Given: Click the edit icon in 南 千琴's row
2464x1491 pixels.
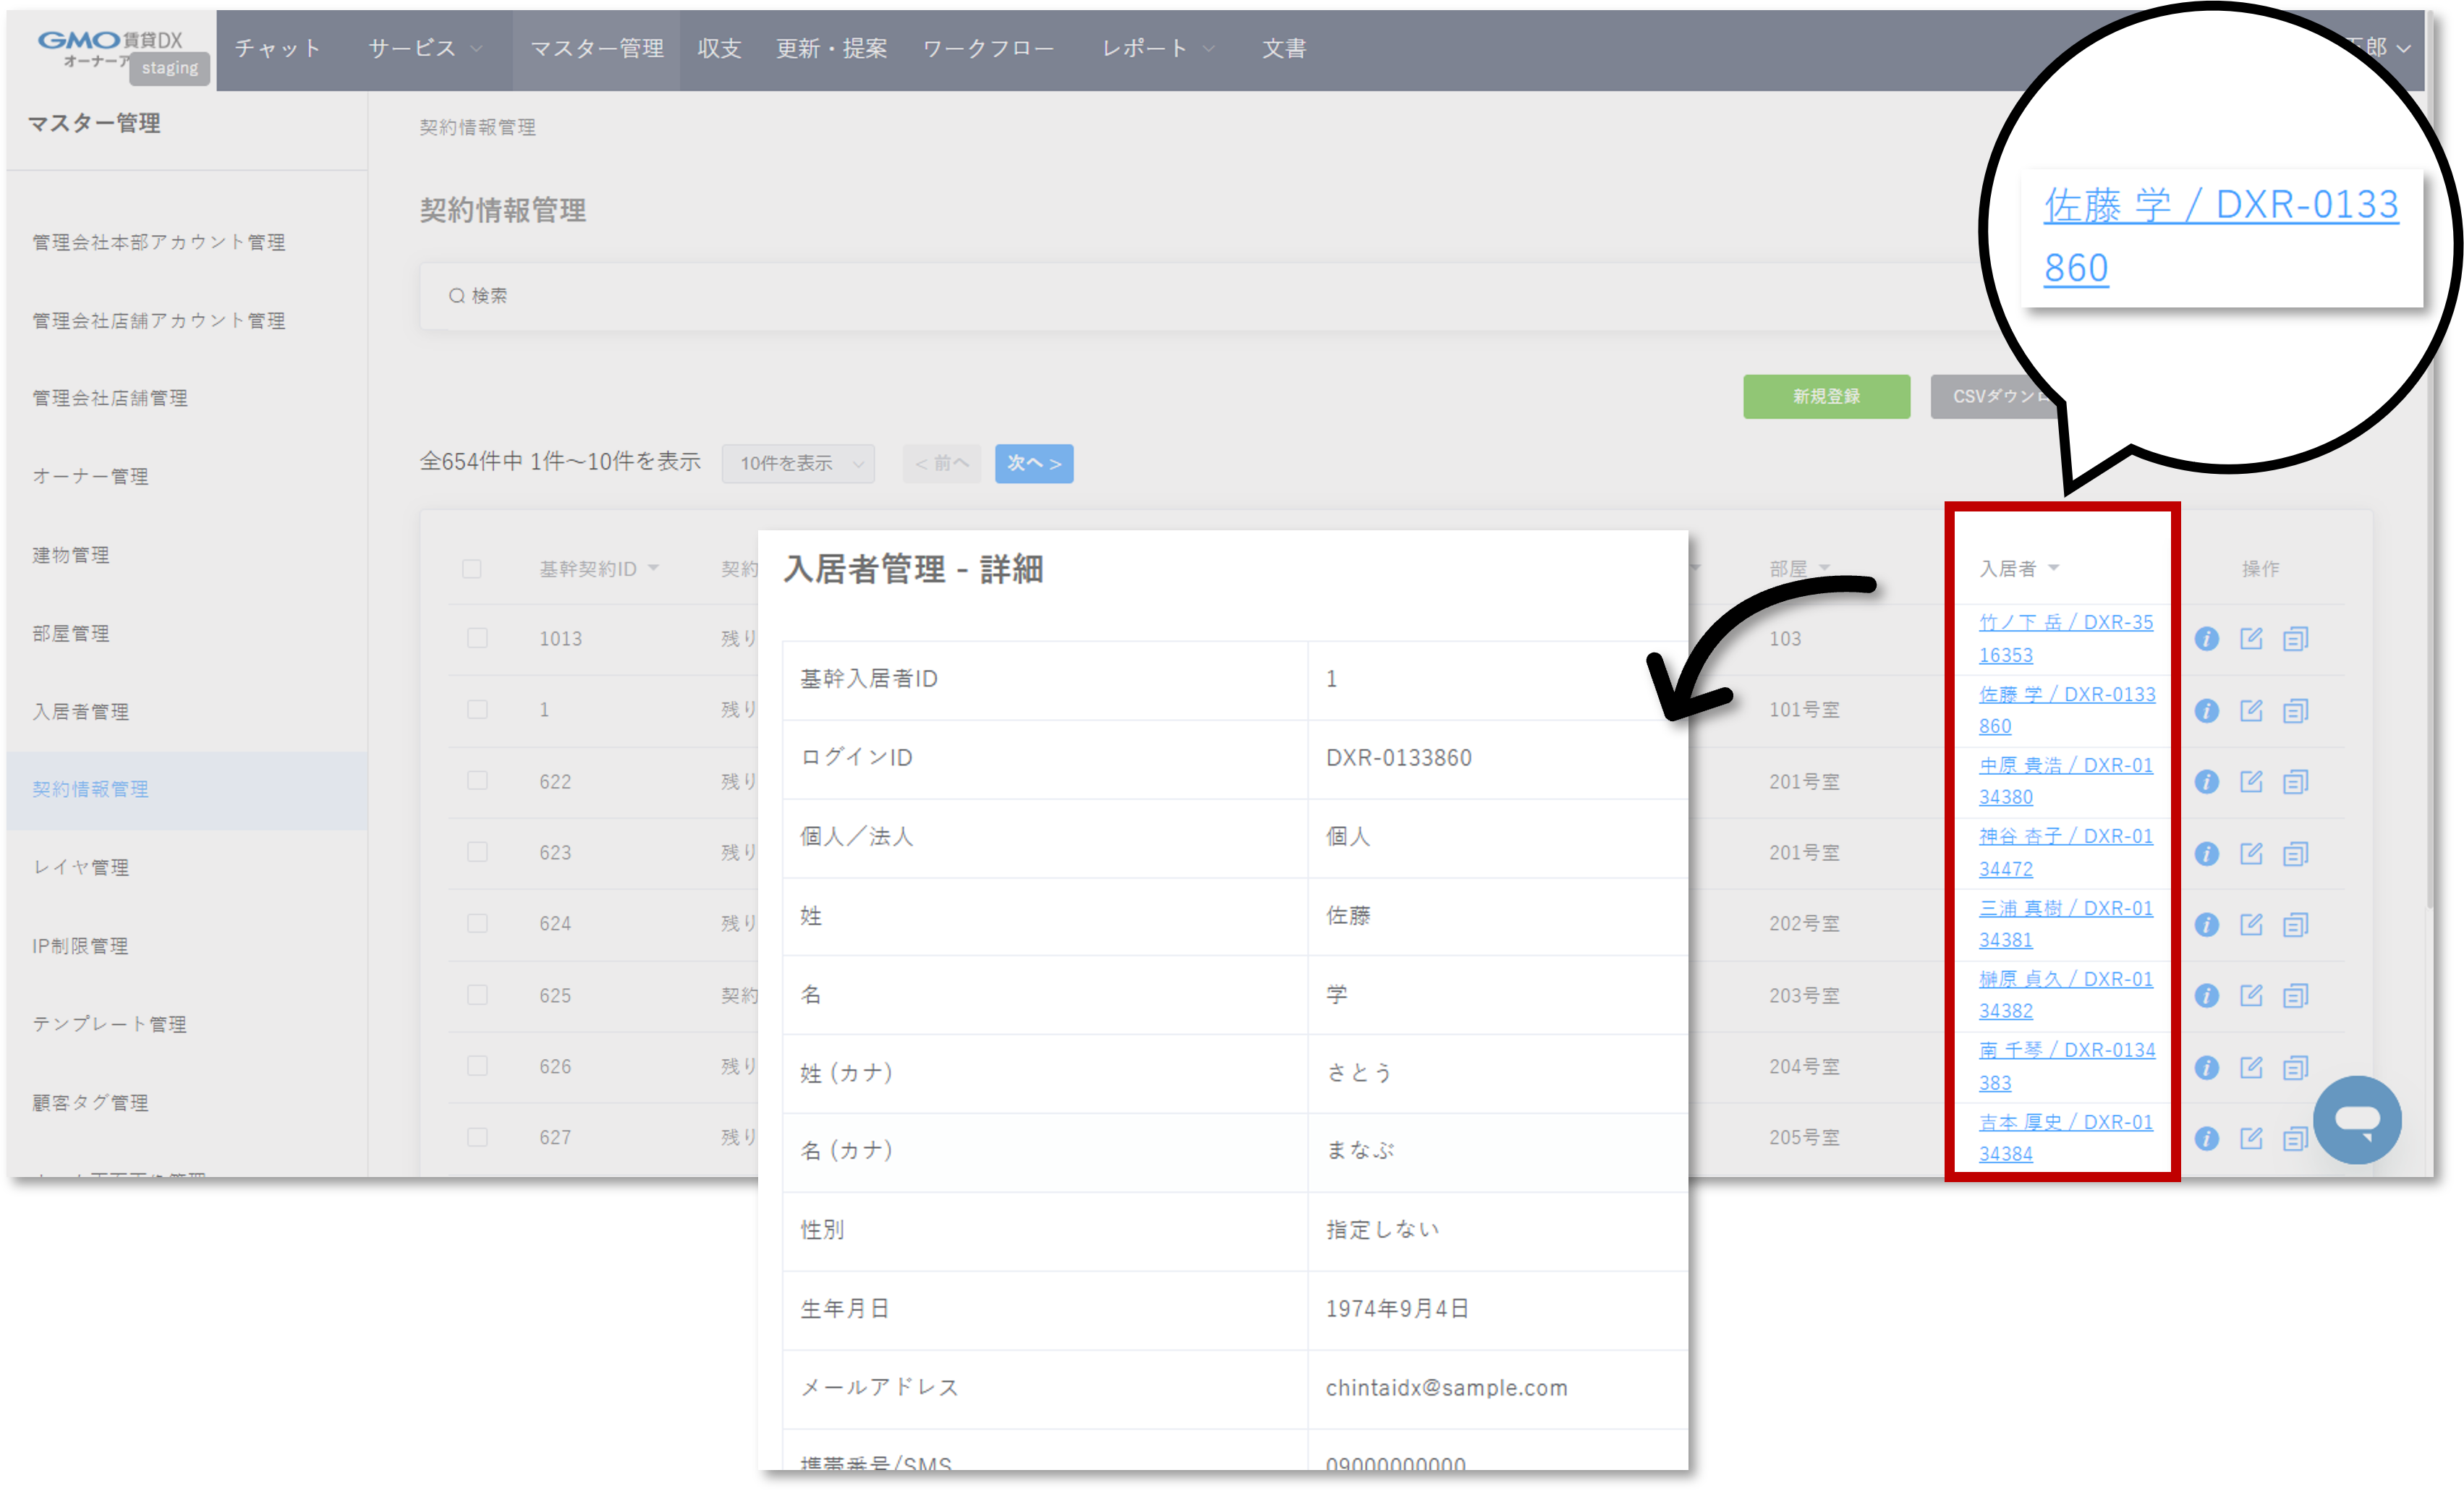Looking at the screenshot, I should click(x=2252, y=1066).
